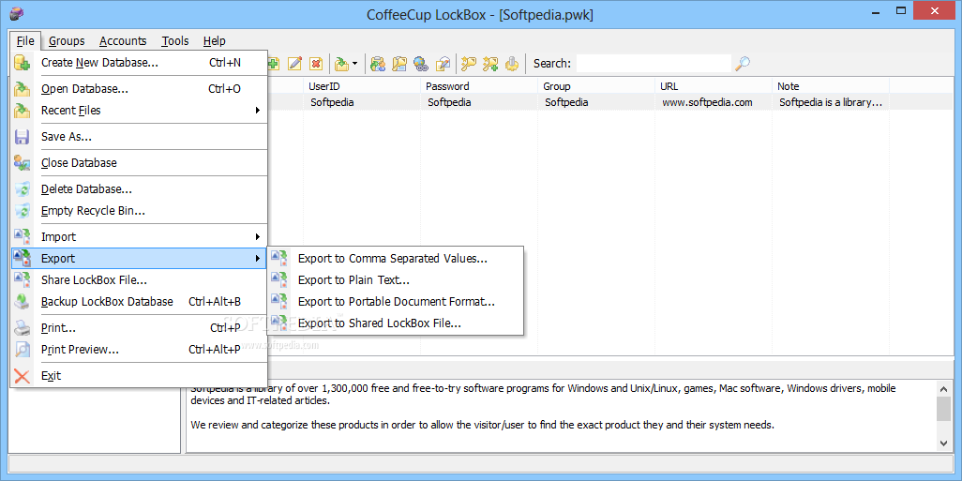
Task: Choose Create New Database menu entry
Action: coord(140,63)
